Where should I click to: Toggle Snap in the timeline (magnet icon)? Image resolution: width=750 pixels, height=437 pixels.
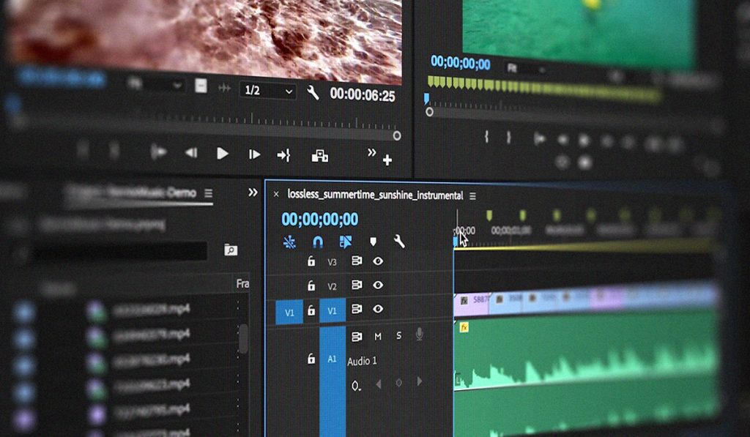[317, 242]
